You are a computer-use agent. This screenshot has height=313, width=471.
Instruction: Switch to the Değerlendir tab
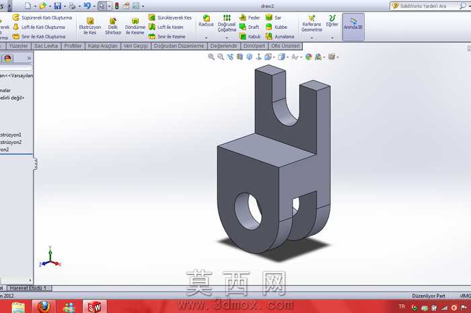(x=224, y=46)
